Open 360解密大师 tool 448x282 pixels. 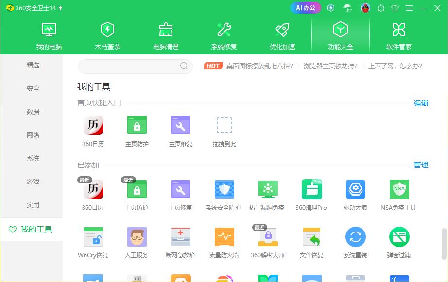tap(268, 243)
